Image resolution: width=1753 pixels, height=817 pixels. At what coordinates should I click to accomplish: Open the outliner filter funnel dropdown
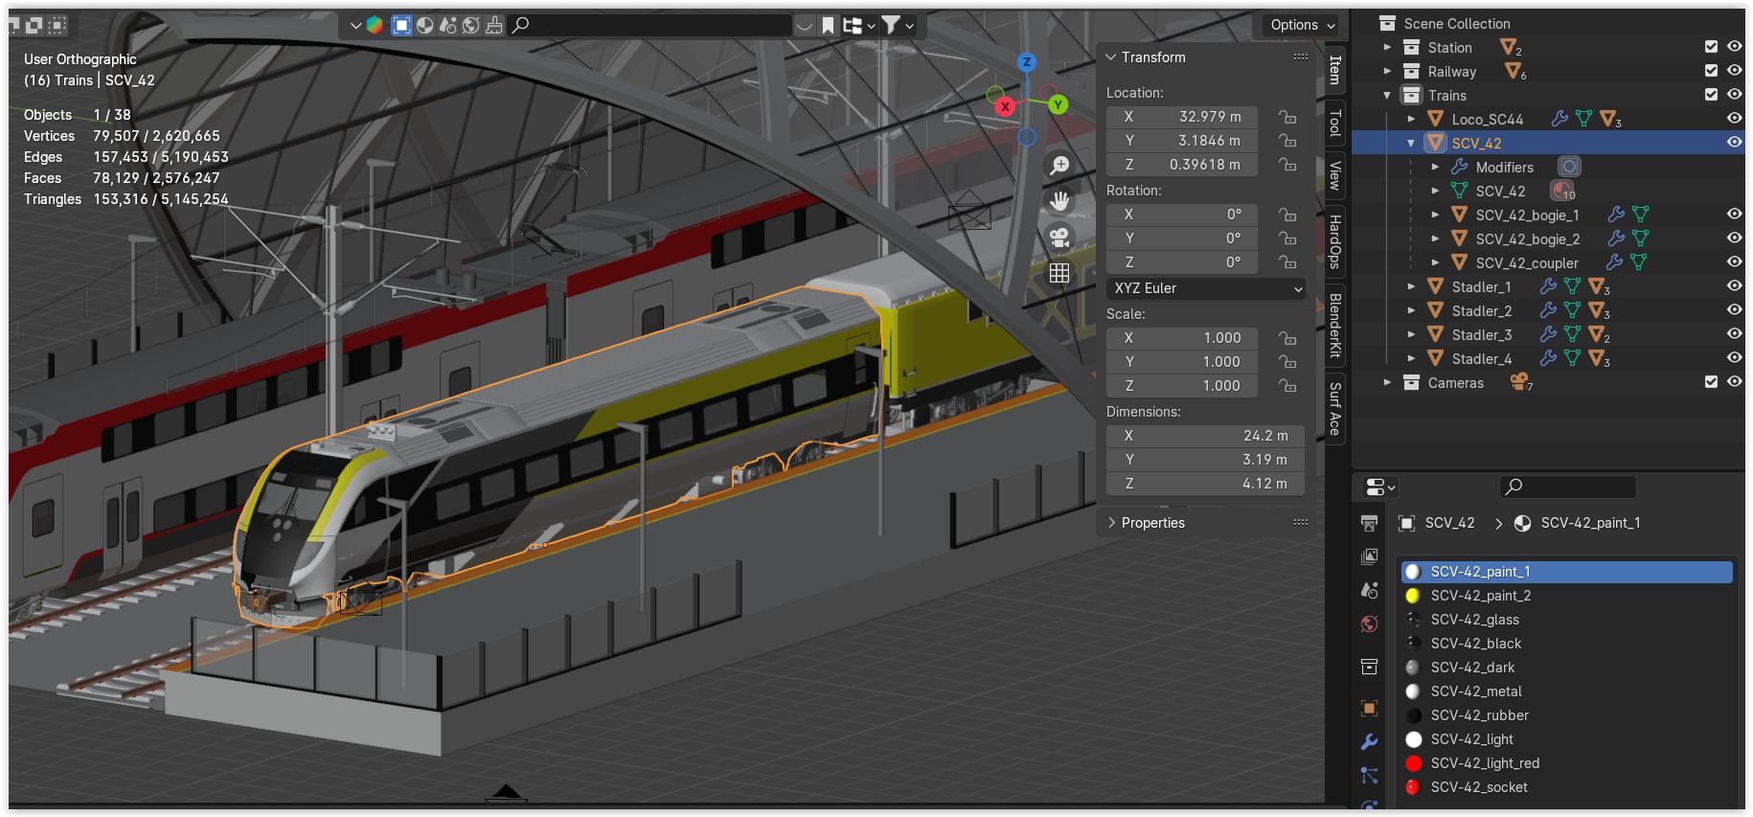tap(897, 25)
